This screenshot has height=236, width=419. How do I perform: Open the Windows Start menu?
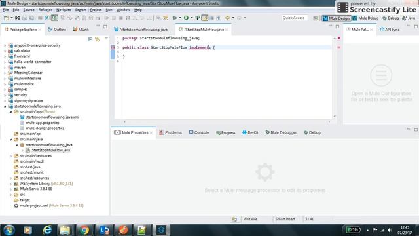9,230
